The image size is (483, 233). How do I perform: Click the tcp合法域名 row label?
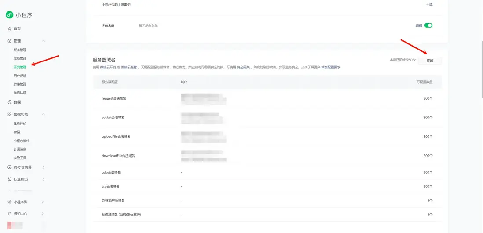pyautogui.click(x=110, y=186)
